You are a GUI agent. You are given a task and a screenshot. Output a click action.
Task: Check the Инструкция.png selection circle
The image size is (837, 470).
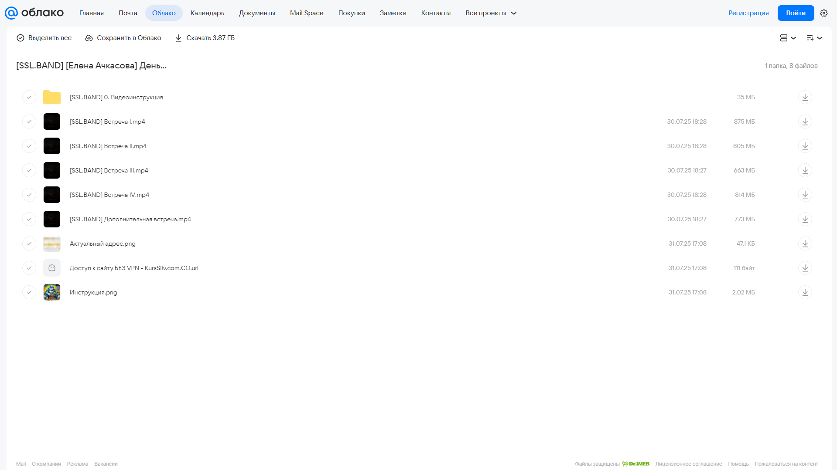pyautogui.click(x=29, y=292)
